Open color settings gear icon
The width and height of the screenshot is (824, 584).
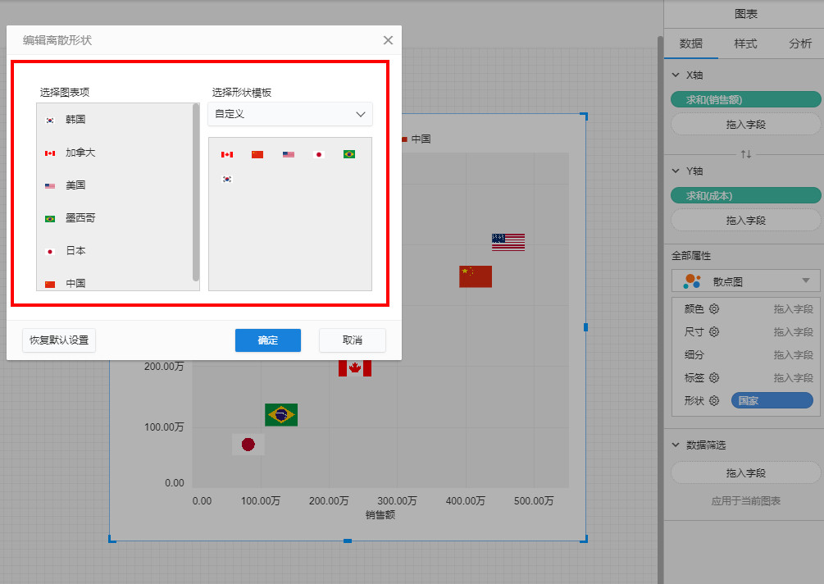(713, 308)
